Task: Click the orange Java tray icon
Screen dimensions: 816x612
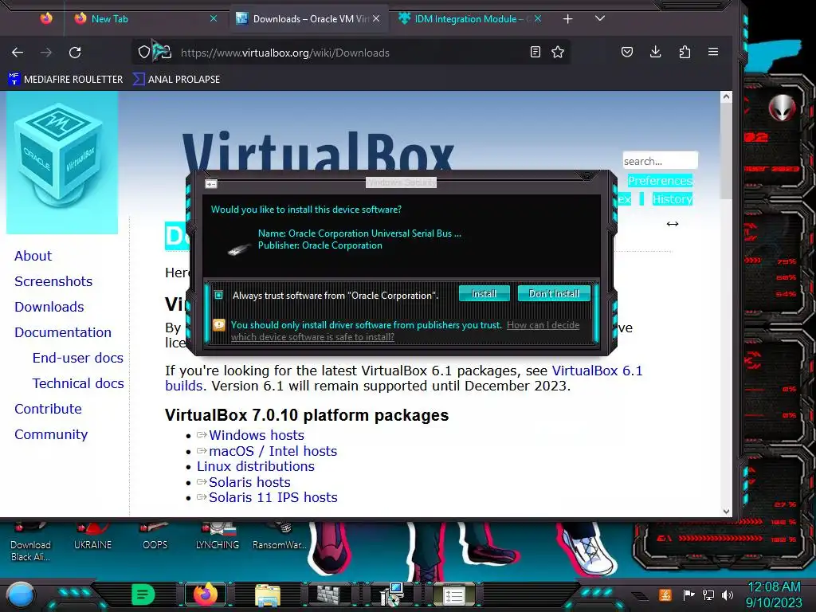Action: coord(665,594)
